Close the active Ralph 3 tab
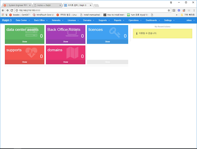Screen dimensions: 197x149 coord(91,5)
